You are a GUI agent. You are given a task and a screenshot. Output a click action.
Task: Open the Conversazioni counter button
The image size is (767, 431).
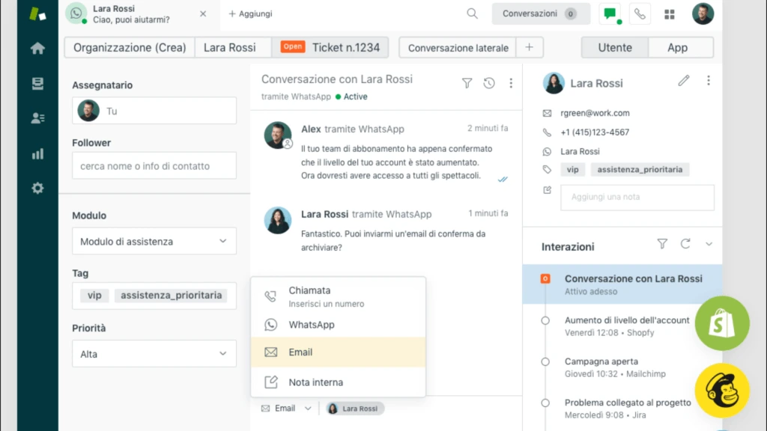(x=540, y=13)
